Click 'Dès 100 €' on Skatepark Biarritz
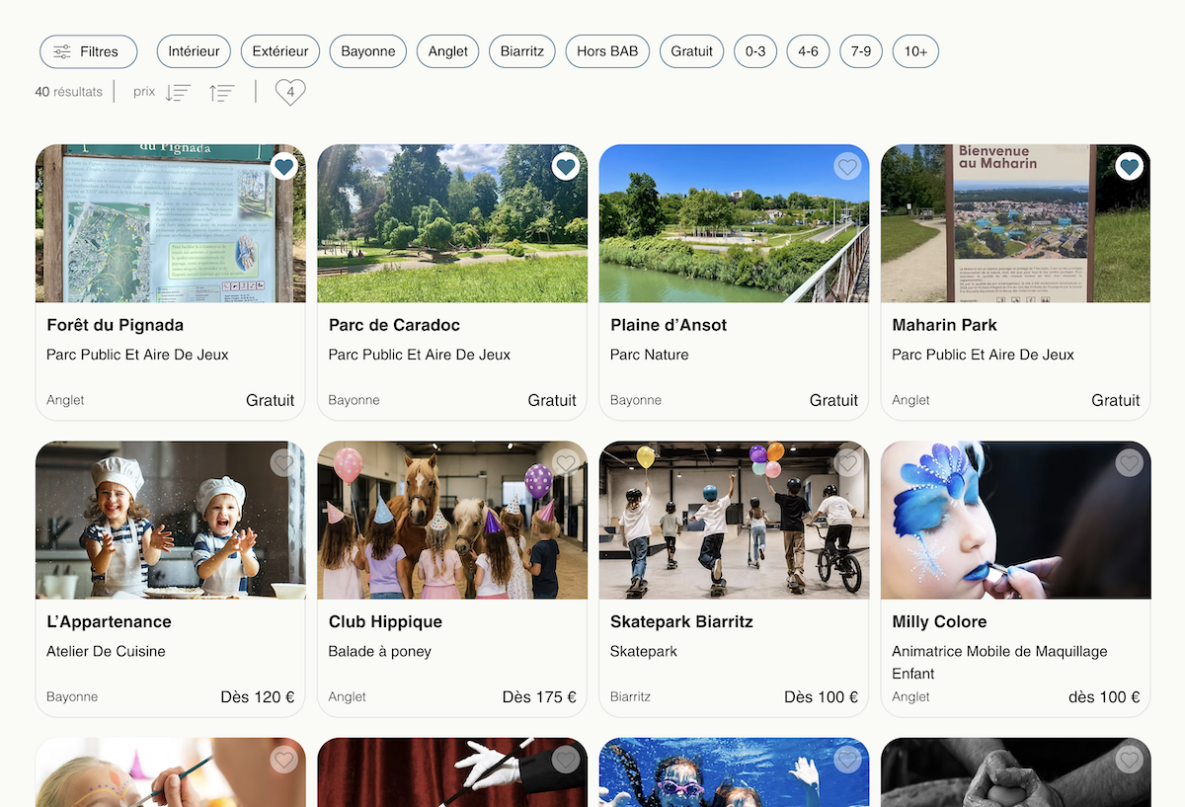 [822, 696]
